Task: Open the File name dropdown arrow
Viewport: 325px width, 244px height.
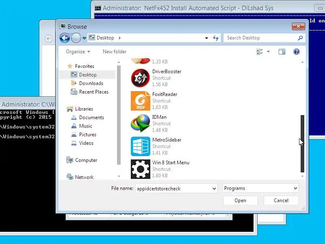Action: (x=214, y=189)
